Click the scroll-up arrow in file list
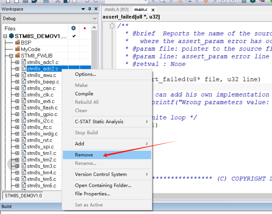This screenshot has width=272, height=214. pos(94,28)
